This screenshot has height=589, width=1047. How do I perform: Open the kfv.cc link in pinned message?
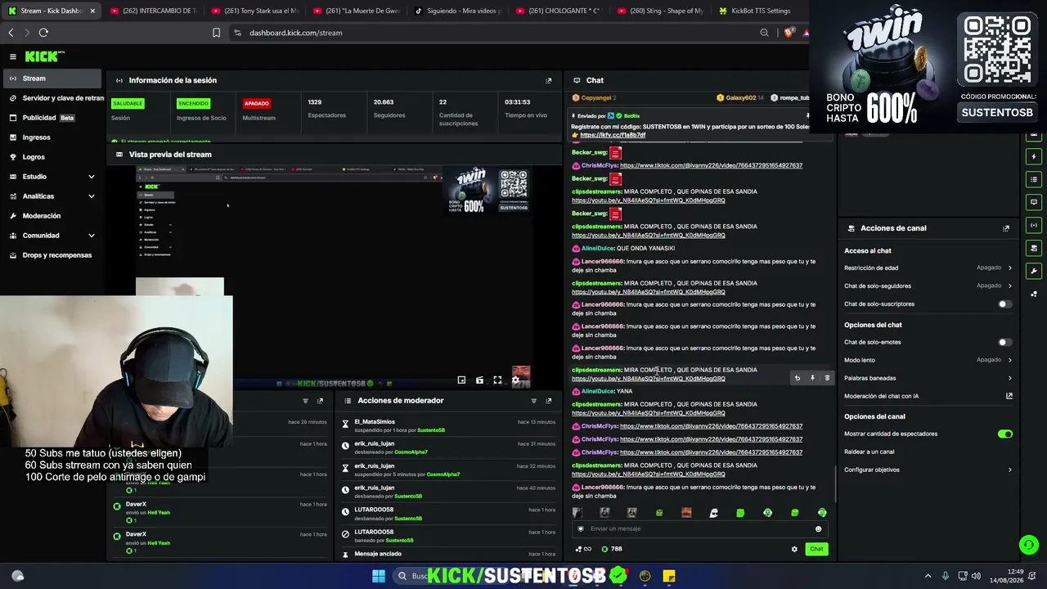(x=613, y=135)
